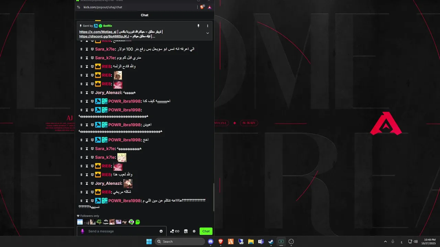440x247 pixels.
Task: Ban RIE8 from the والله قادح الزلمه message
Action: pos(92,67)
